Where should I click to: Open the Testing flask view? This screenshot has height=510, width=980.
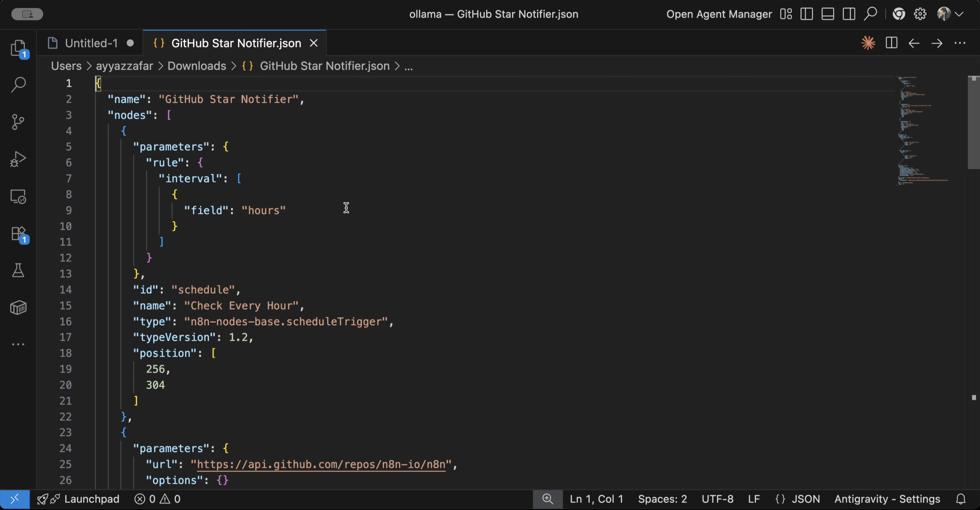pos(18,270)
